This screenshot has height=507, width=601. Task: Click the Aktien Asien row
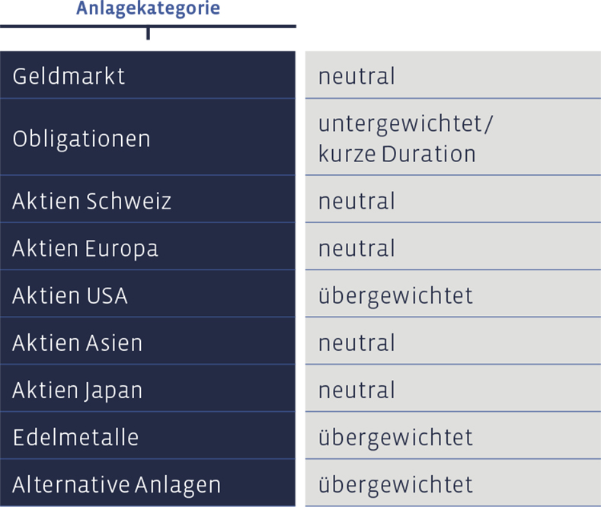pos(148,341)
